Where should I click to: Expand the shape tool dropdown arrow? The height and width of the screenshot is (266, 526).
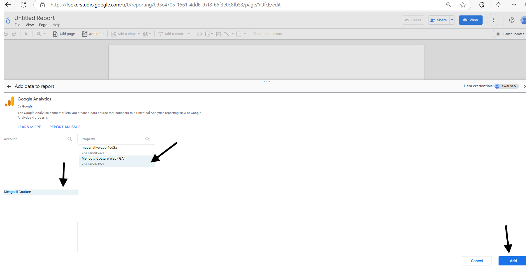[245, 34]
